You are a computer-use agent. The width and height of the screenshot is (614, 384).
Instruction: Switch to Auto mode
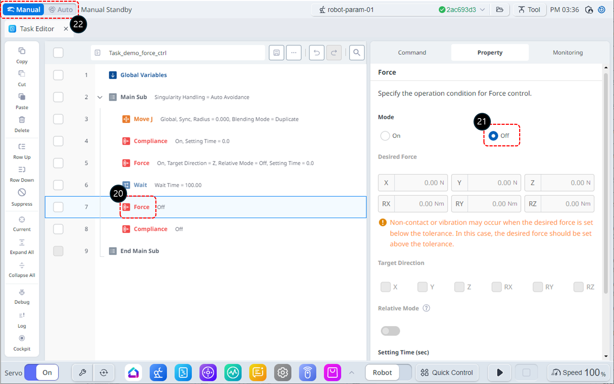pyautogui.click(x=61, y=10)
